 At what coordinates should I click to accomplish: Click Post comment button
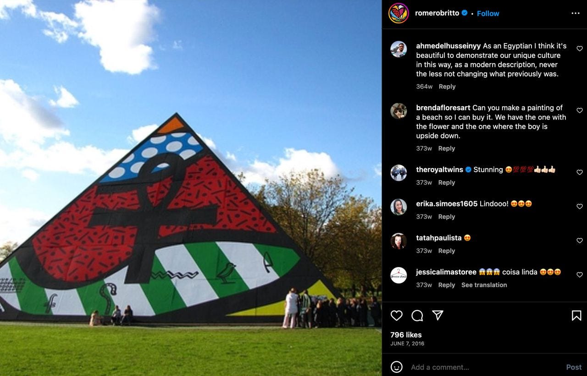574,367
